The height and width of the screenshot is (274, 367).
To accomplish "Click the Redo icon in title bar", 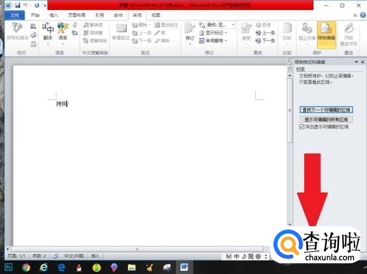I will click(37, 5).
